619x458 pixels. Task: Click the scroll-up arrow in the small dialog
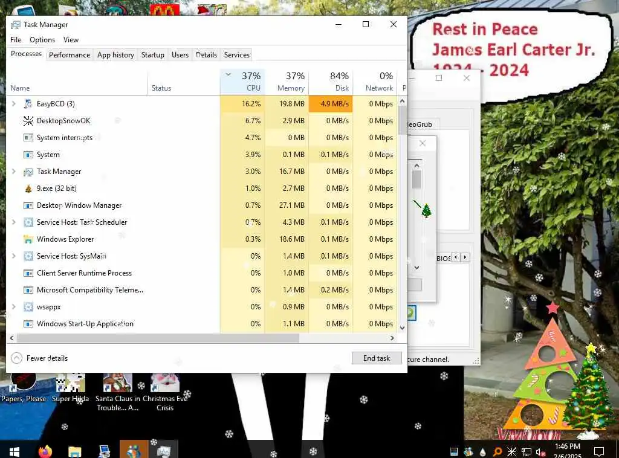click(x=416, y=166)
